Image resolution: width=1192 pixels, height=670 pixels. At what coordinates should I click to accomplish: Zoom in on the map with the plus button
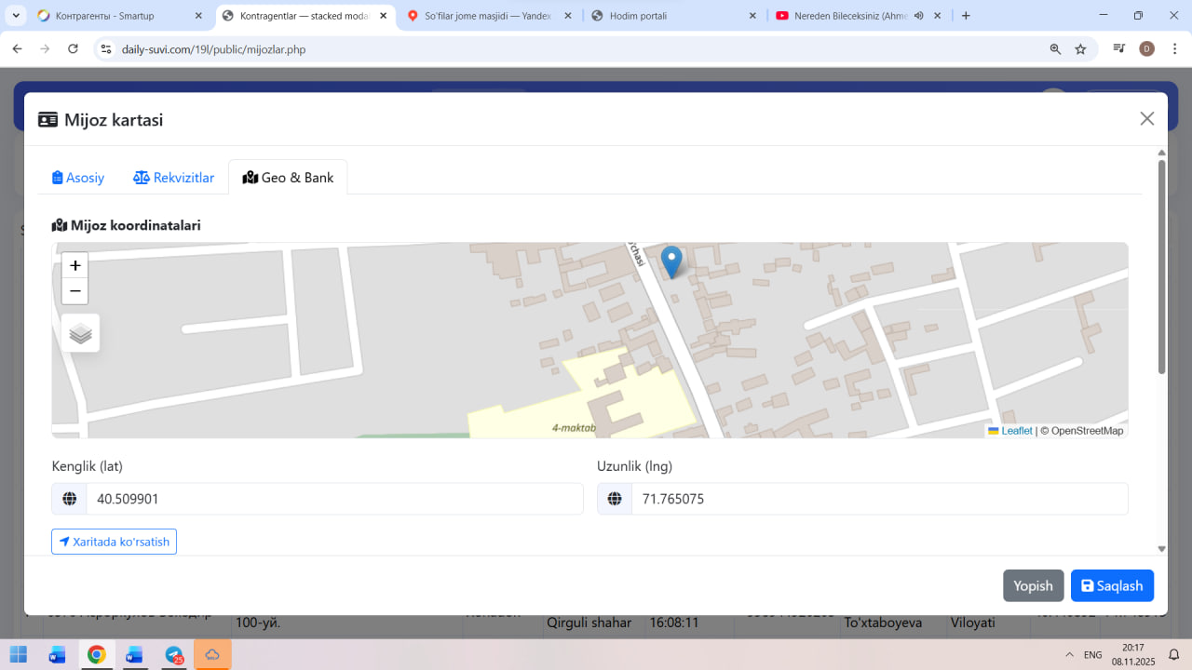coord(75,265)
